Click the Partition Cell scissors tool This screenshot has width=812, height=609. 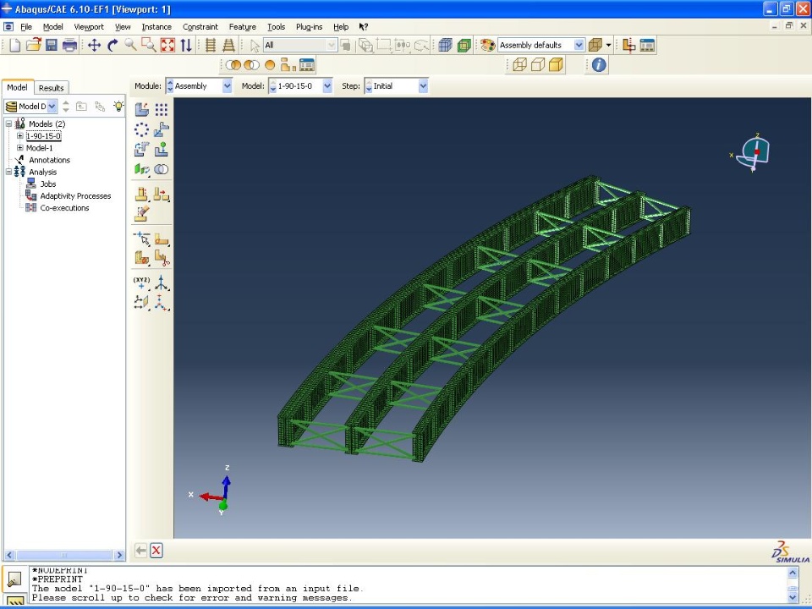coord(161,258)
